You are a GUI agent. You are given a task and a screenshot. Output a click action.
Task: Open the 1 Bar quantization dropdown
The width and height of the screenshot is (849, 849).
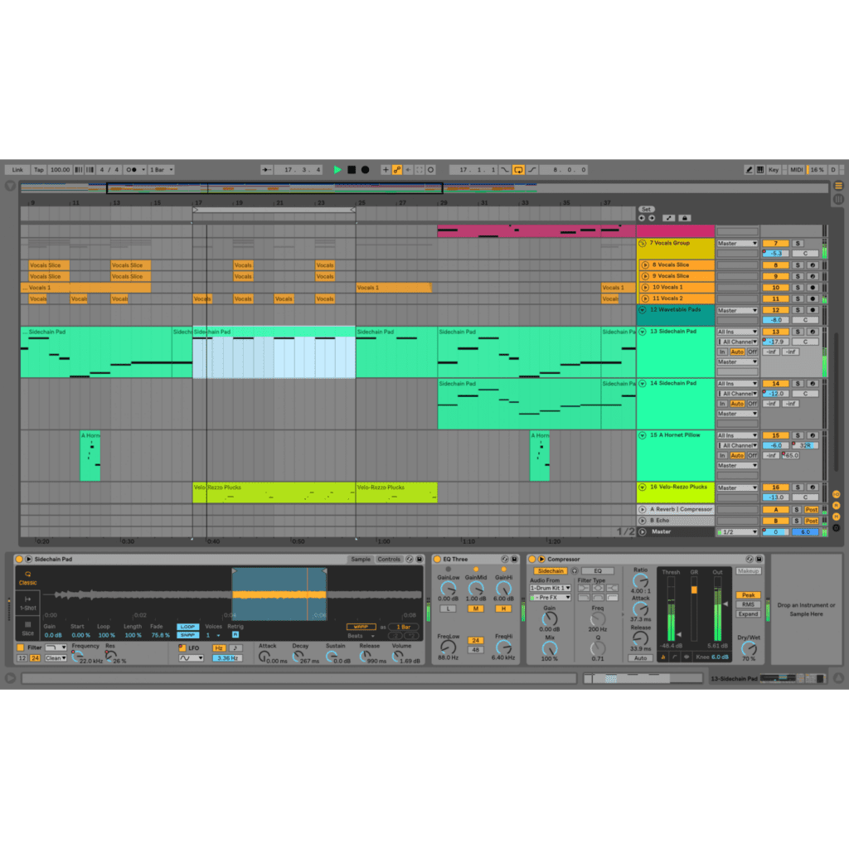click(162, 169)
